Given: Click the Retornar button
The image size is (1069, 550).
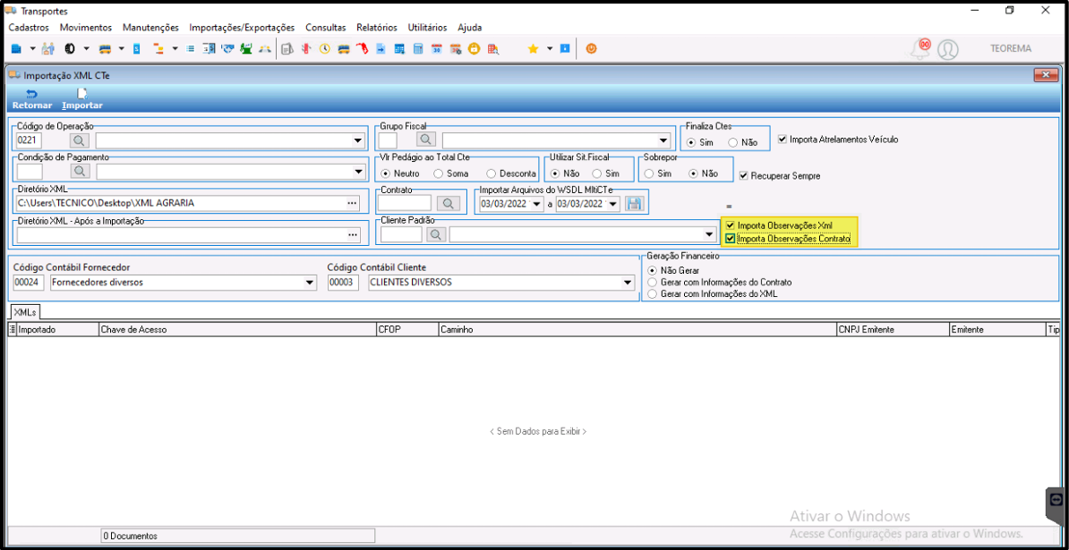Looking at the screenshot, I should [x=32, y=99].
